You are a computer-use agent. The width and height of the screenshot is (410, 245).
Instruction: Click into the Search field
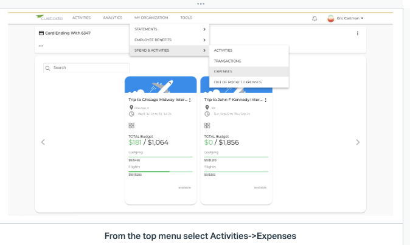[86, 67]
